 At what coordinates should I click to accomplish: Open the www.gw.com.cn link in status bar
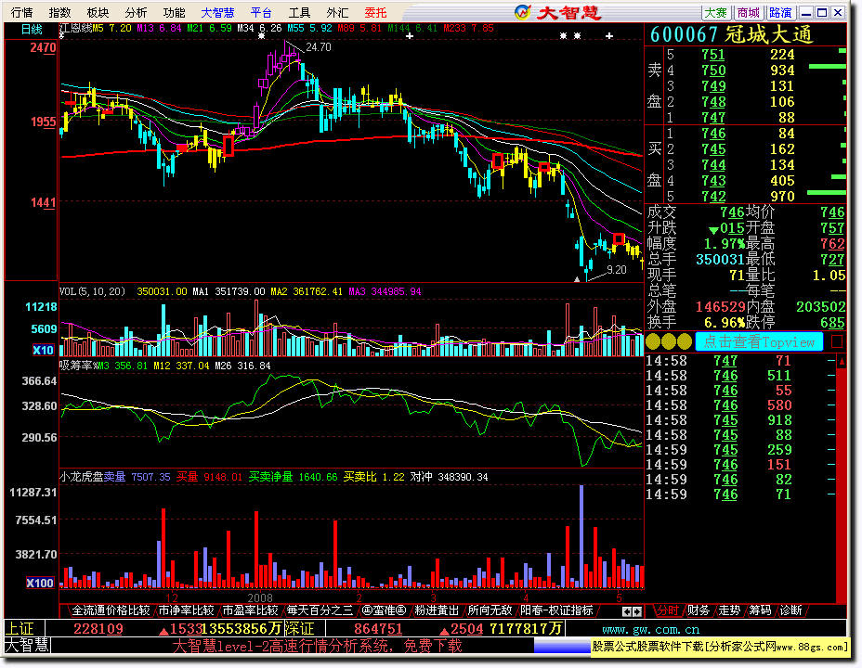click(650, 629)
